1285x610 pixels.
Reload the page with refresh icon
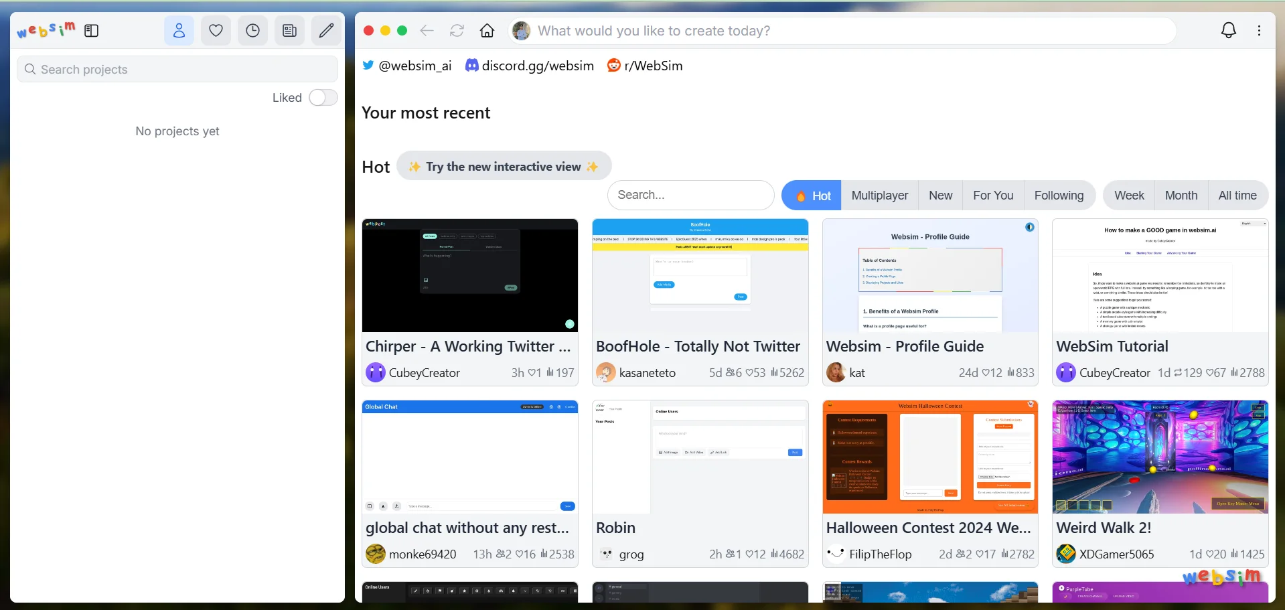(x=457, y=31)
